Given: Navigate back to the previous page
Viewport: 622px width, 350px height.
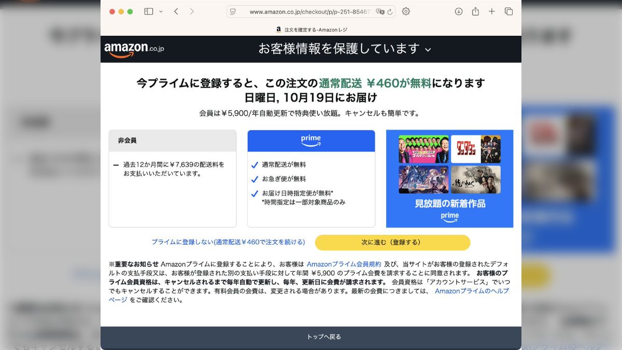Looking at the screenshot, I should pyautogui.click(x=176, y=11).
